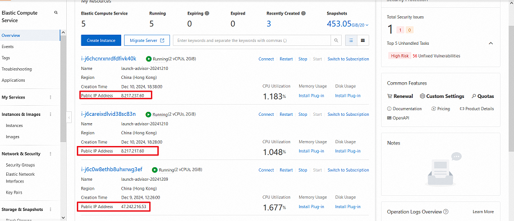Click the Create Instance button

(x=101, y=40)
